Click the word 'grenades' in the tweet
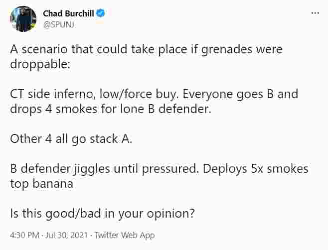This screenshot has width=328, height=250. click(227, 49)
